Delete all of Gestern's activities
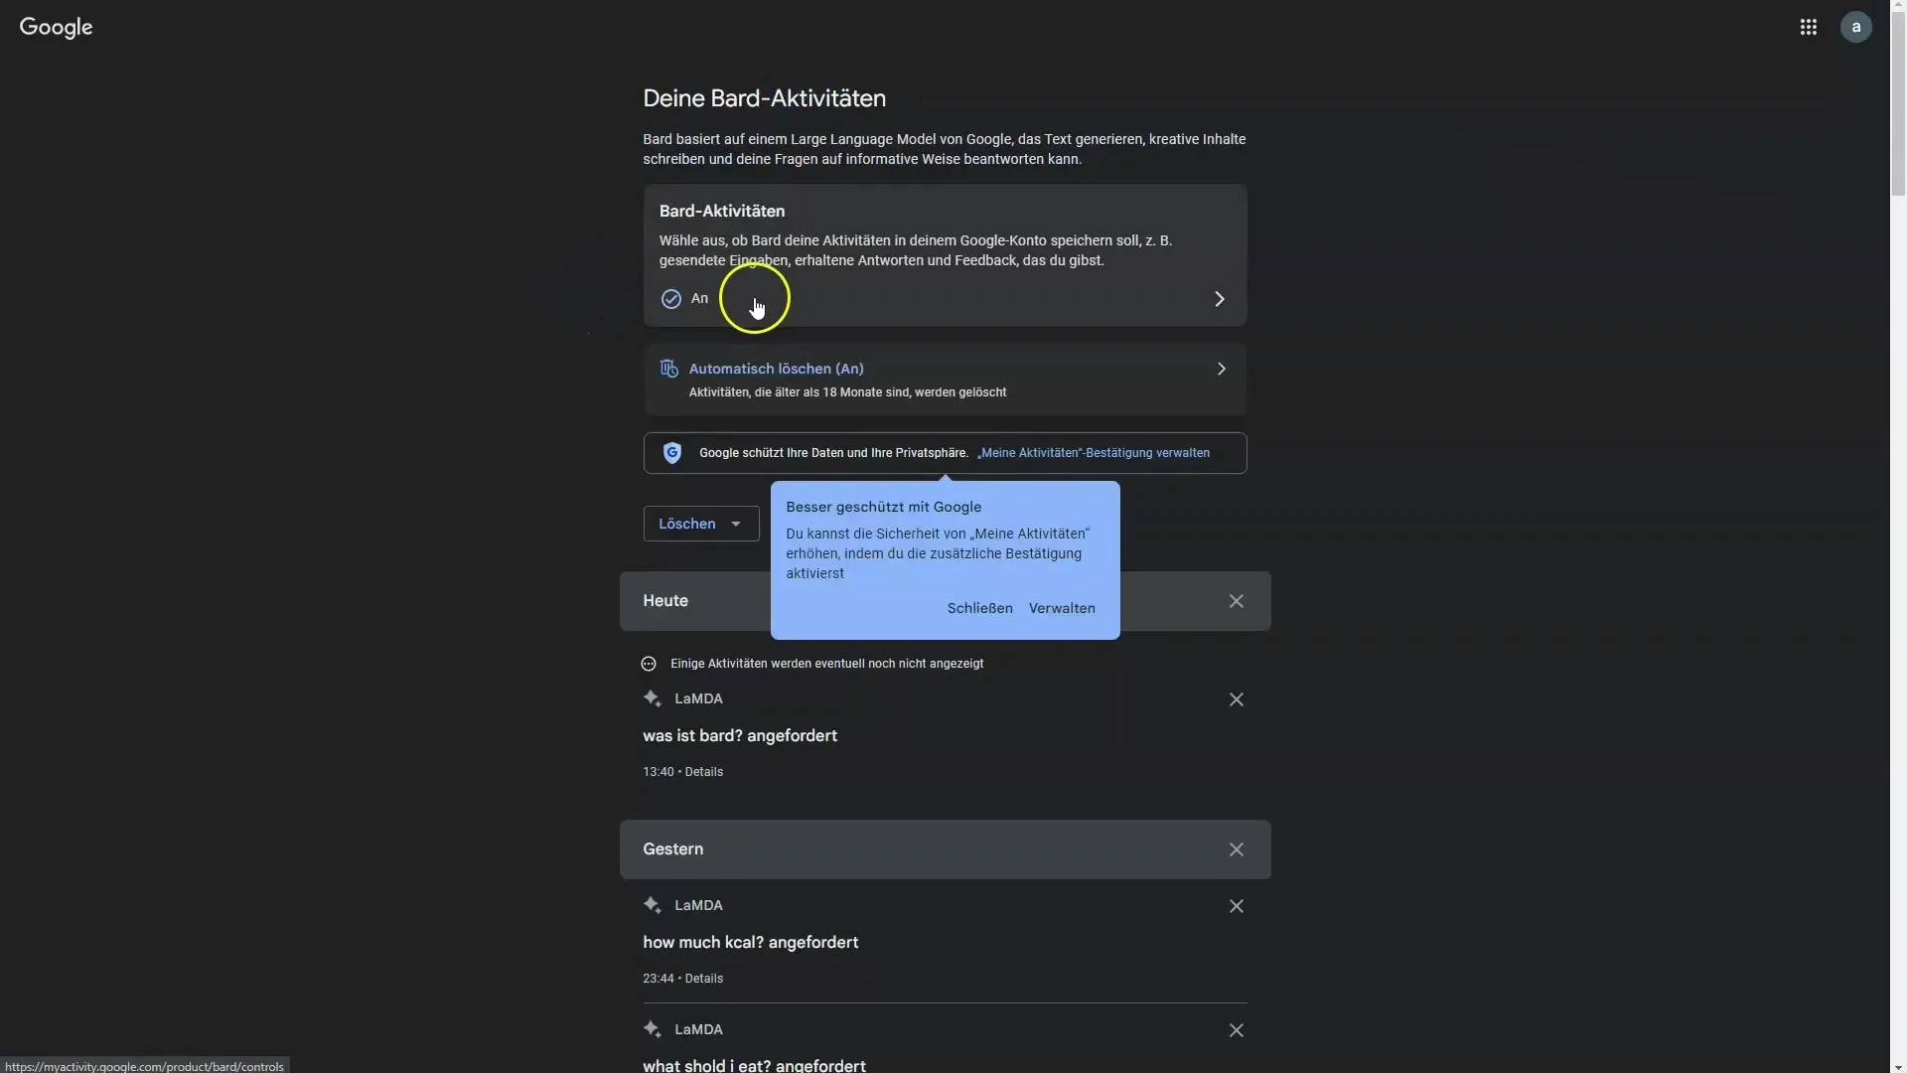 1236,849
